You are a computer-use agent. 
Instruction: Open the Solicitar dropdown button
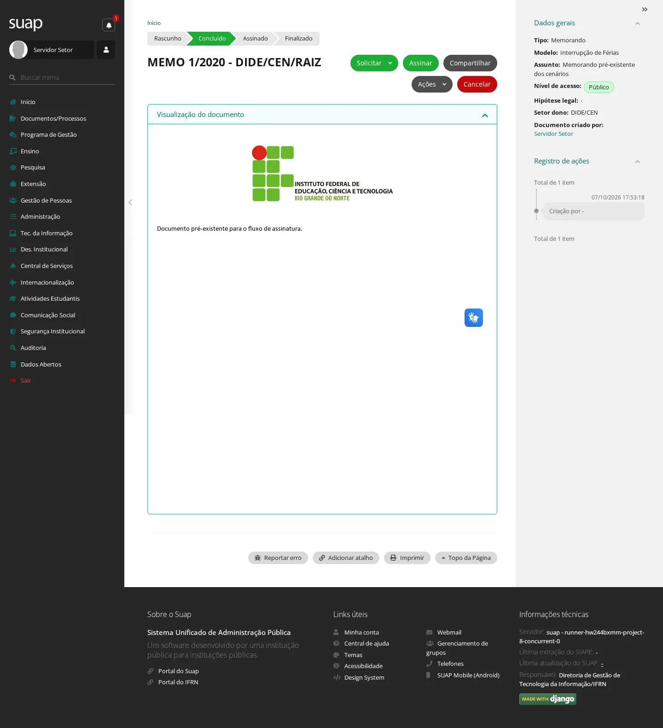click(374, 63)
